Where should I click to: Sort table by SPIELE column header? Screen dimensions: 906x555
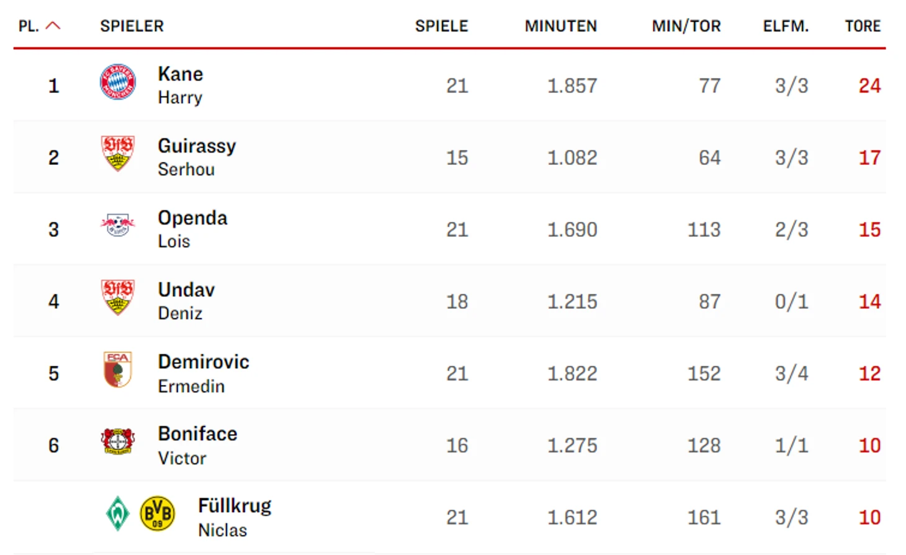tap(442, 26)
